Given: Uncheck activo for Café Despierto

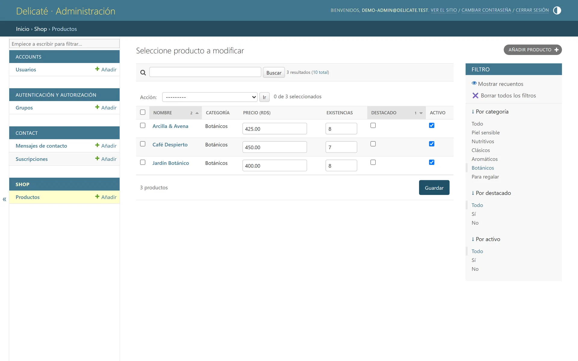Looking at the screenshot, I should pos(432,144).
